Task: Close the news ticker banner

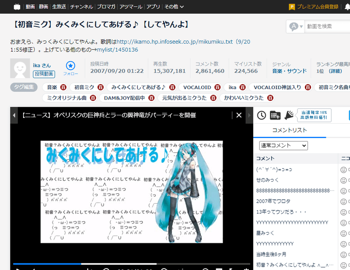Action: (x=239, y=115)
